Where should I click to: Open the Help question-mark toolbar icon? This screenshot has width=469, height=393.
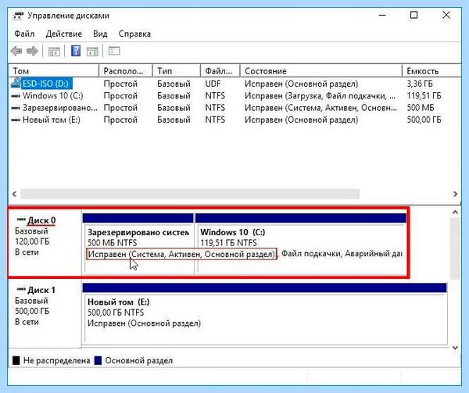point(76,51)
